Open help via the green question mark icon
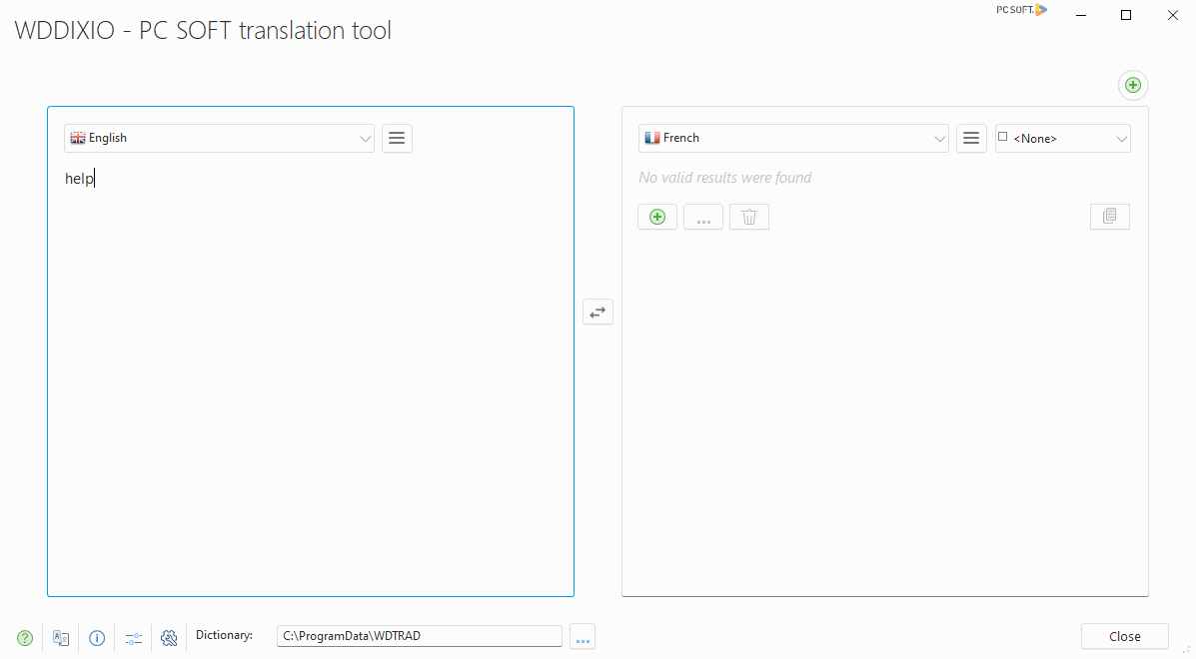The image size is (1196, 659). (x=25, y=638)
